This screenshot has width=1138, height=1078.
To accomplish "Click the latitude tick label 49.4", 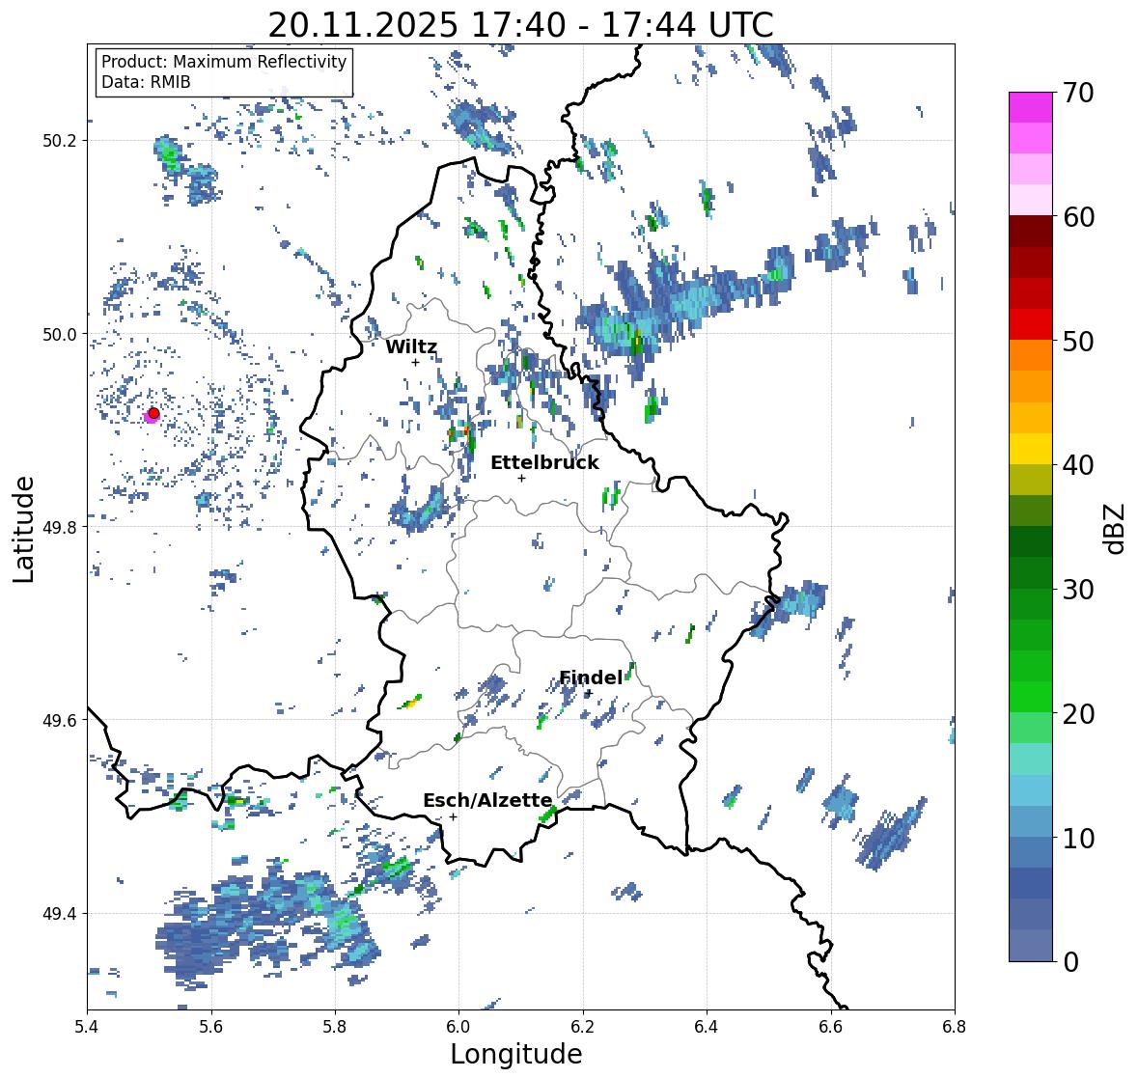I will click(60, 914).
